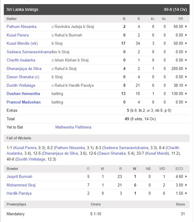
Task: Open Jasprit Bumrah bowler profile link
Action: (x=19, y=177)
